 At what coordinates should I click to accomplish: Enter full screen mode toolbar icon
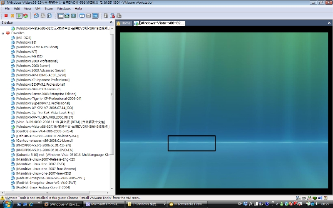(74, 16)
